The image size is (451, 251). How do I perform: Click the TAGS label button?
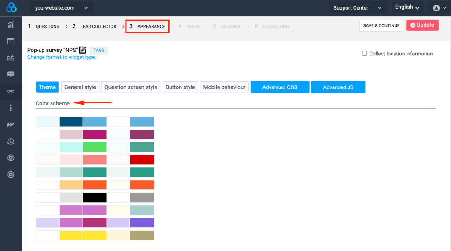click(99, 51)
